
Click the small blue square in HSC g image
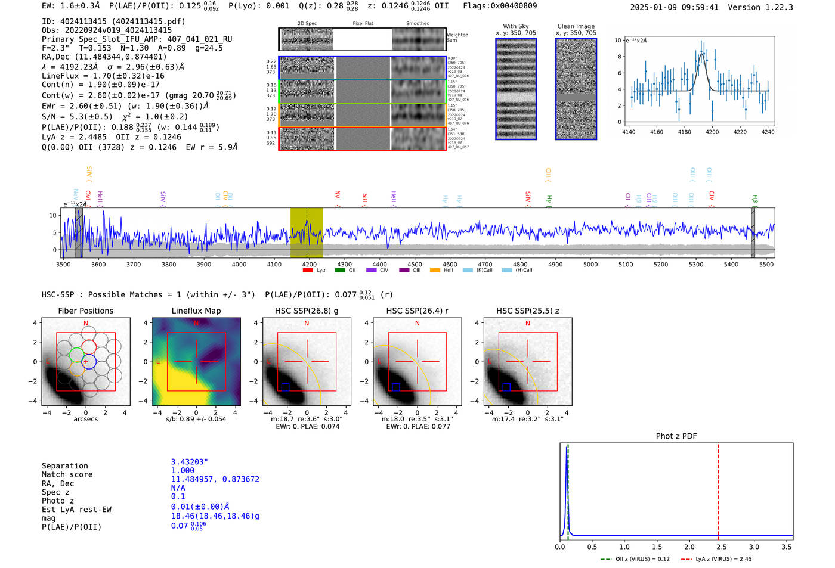pyautogui.click(x=285, y=387)
